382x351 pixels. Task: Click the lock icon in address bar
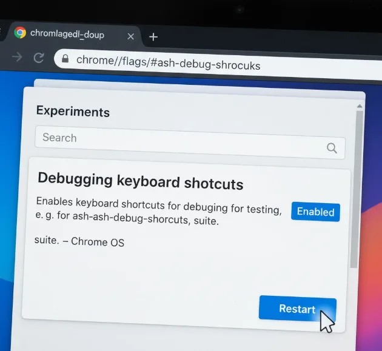coord(64,59)
